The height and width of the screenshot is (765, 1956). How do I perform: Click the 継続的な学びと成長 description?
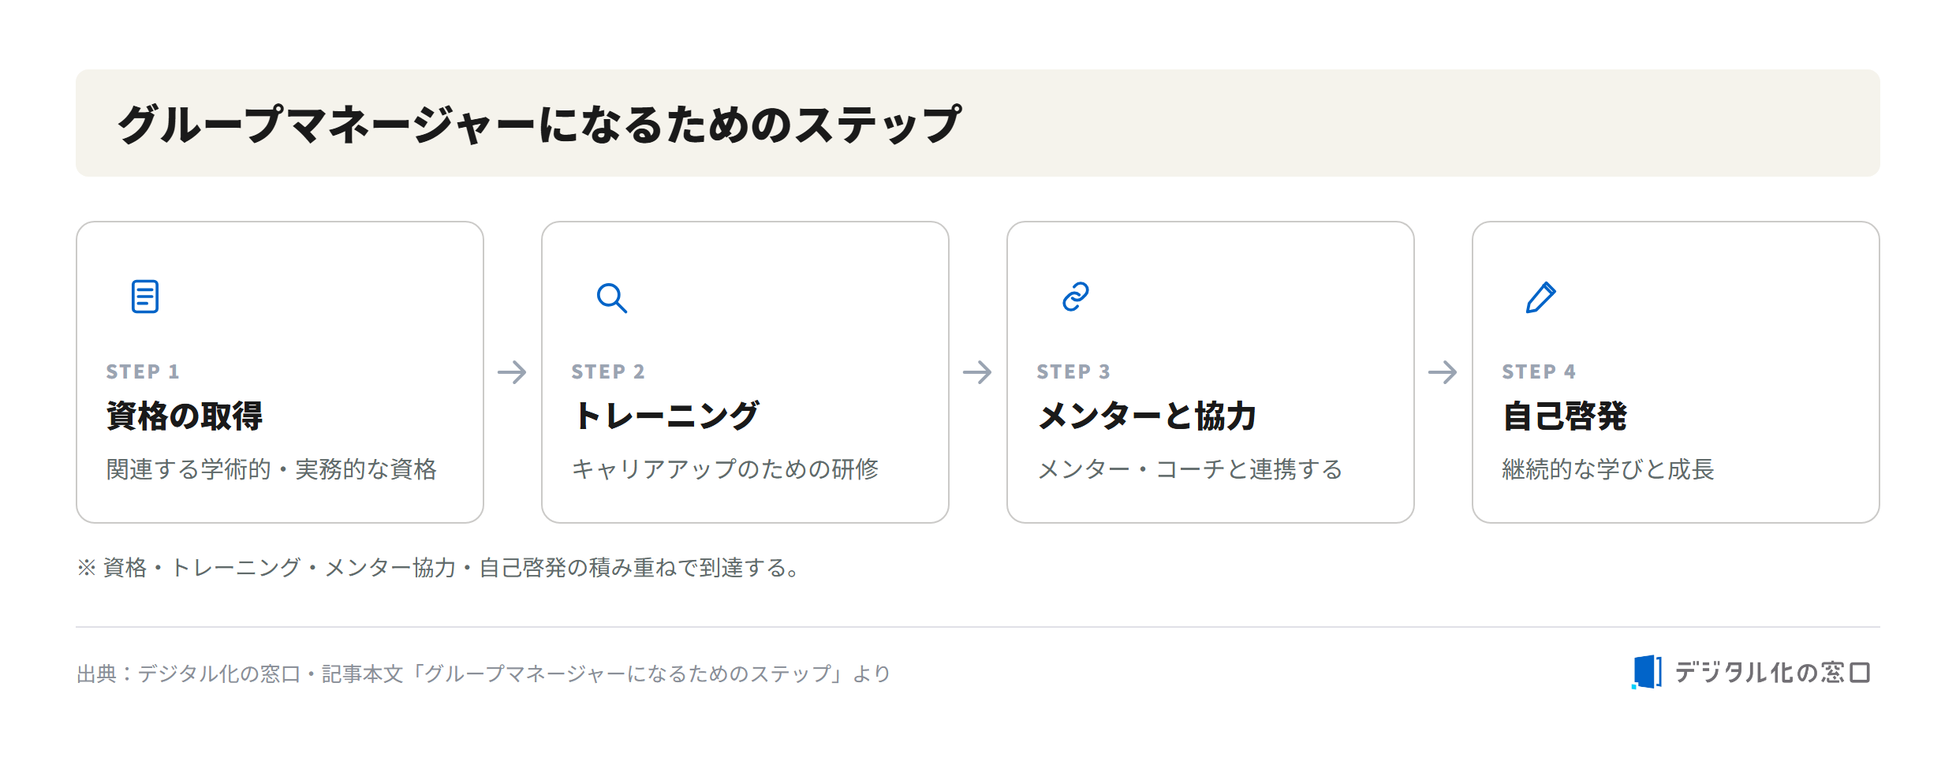(1608, 469)
